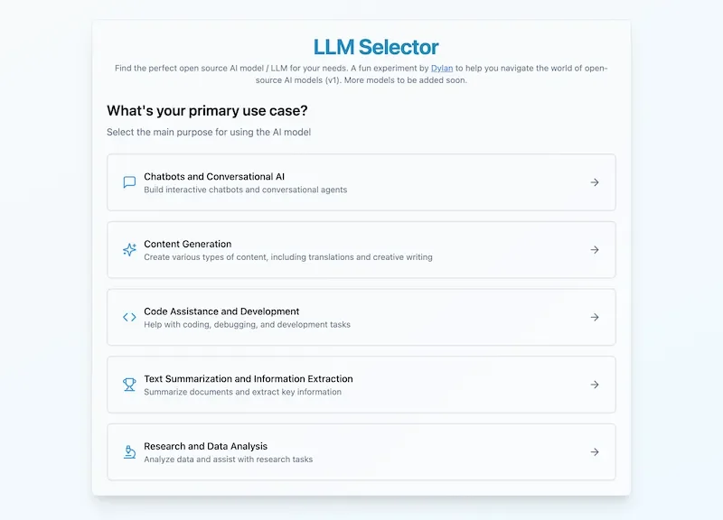
Task: Click the trophy icon beside Text Summarization
Action: click(127, 385)
